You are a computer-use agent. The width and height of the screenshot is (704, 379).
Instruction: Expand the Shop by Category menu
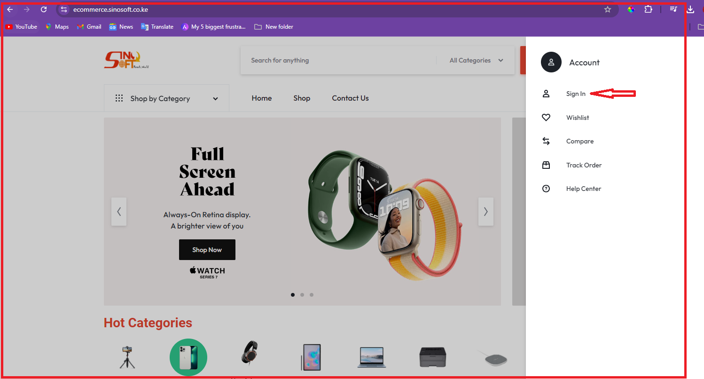pos(166,98)
